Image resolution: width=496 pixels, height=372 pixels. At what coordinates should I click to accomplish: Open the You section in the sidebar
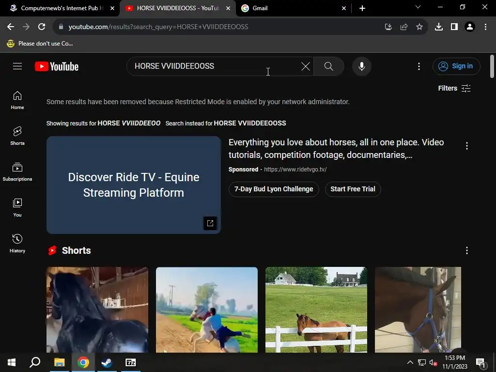click(x=17, y=207)
